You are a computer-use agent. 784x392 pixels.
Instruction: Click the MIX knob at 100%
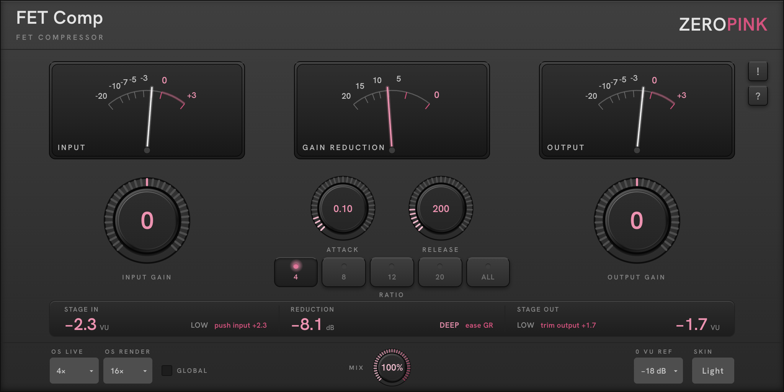tap(392, 367)
